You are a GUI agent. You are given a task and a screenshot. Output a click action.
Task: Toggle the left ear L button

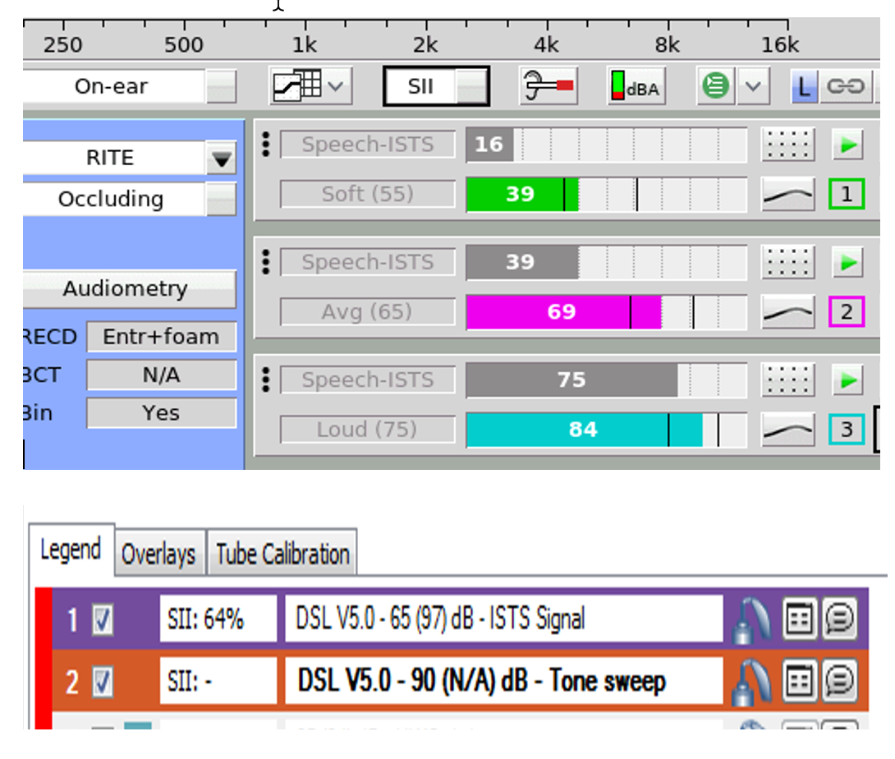click(804, 87)
